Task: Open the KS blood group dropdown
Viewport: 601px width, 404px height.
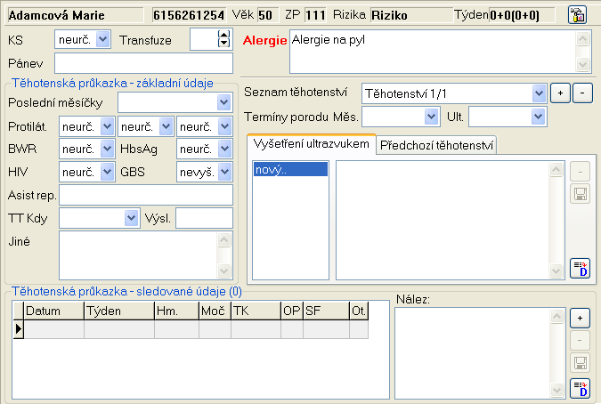Action: click(102, 40)
